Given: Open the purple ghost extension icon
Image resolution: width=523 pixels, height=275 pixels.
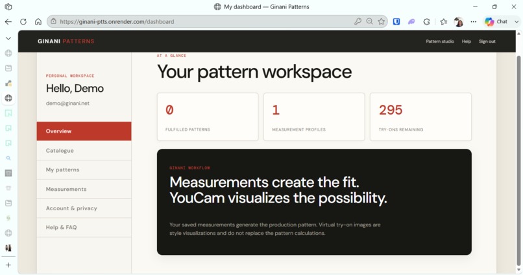Looking at the screenshot, I should point(411,21).
